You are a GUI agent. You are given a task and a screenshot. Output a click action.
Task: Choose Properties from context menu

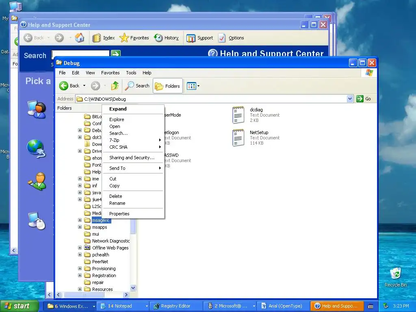(133, 214)
